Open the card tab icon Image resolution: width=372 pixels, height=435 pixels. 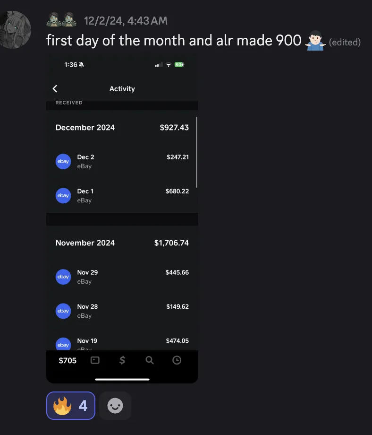[95, 360]
